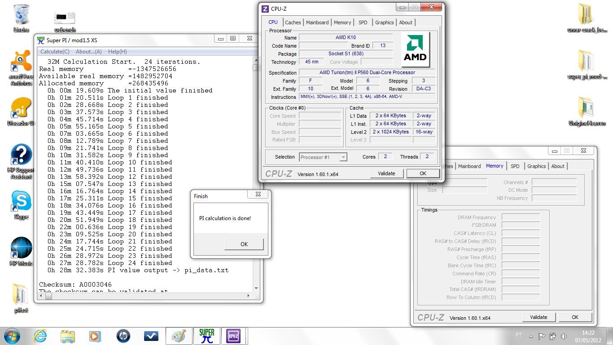Open the super_pi_mod folder icon

(587, 65)
